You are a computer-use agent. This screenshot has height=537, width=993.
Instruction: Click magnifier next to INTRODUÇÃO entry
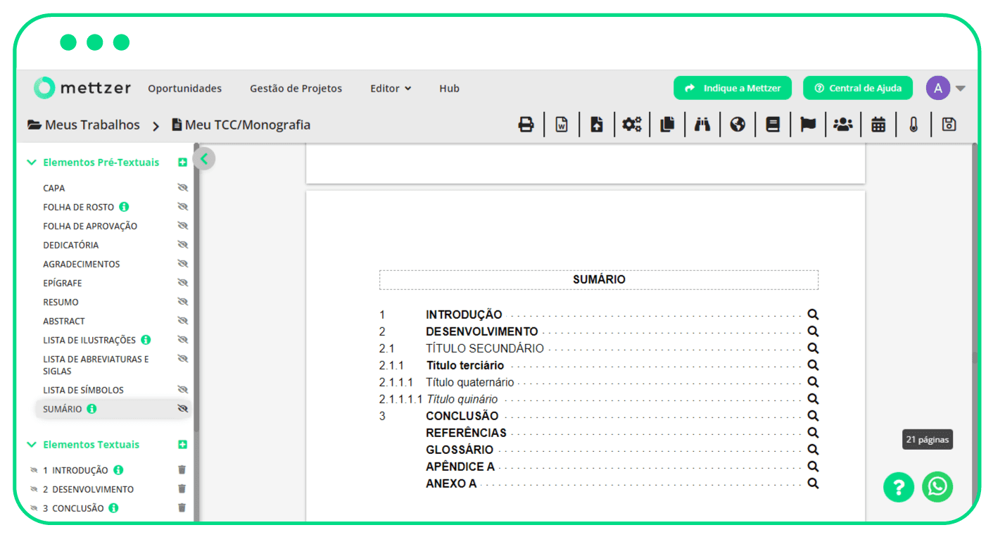click(x=813, y=315)
